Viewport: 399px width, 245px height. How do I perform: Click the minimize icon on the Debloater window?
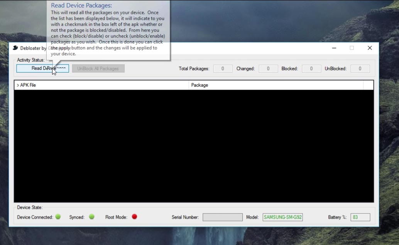pos(333,48)
